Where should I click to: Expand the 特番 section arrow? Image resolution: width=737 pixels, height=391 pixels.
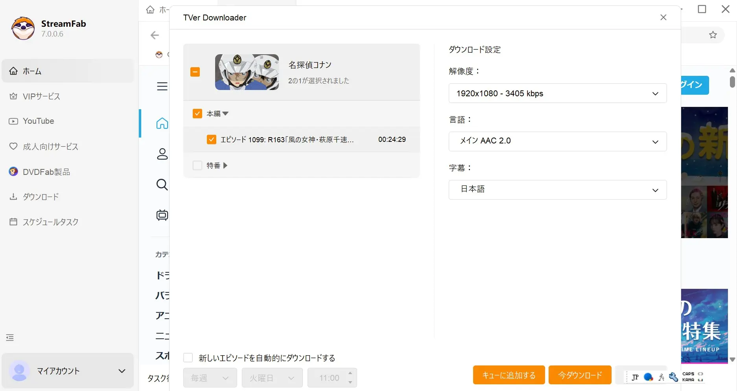pyautogui.click(x=225, y=165)
